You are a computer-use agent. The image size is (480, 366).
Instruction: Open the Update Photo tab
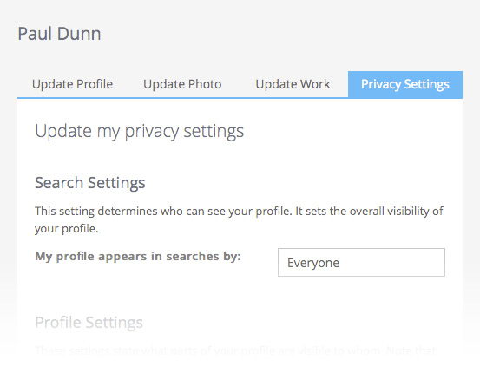click(182, 84)
